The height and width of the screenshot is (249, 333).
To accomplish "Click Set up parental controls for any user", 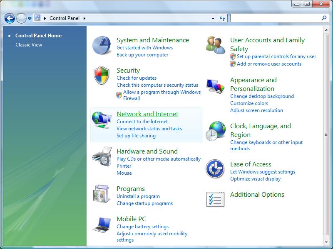I will 276,56.
